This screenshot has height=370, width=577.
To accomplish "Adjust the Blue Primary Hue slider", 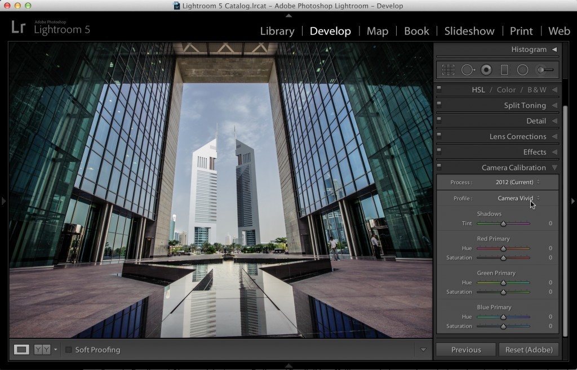I will (x=503, y=316).
